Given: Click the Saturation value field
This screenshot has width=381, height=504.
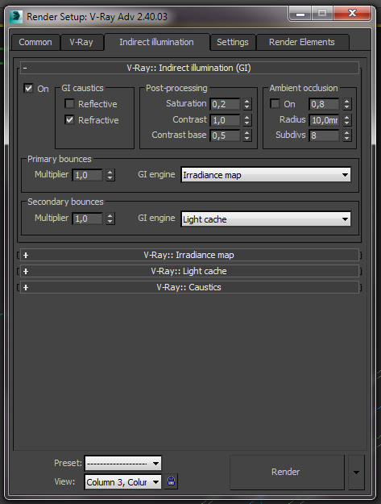Looking at the screenshot, I should pyautogui.click(x=226, y=104).
